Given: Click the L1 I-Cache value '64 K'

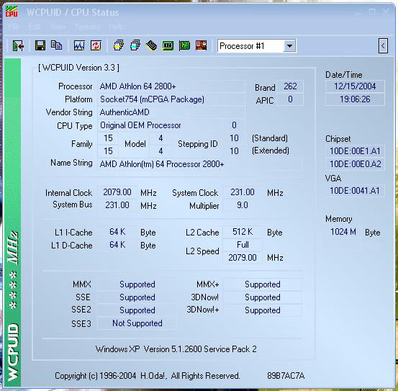Looking at the screenshot, I should [117, 232].
